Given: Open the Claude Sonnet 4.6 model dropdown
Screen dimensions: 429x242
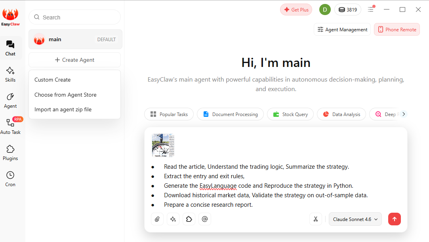Looking at the screenshot, I should pos(355,219).
